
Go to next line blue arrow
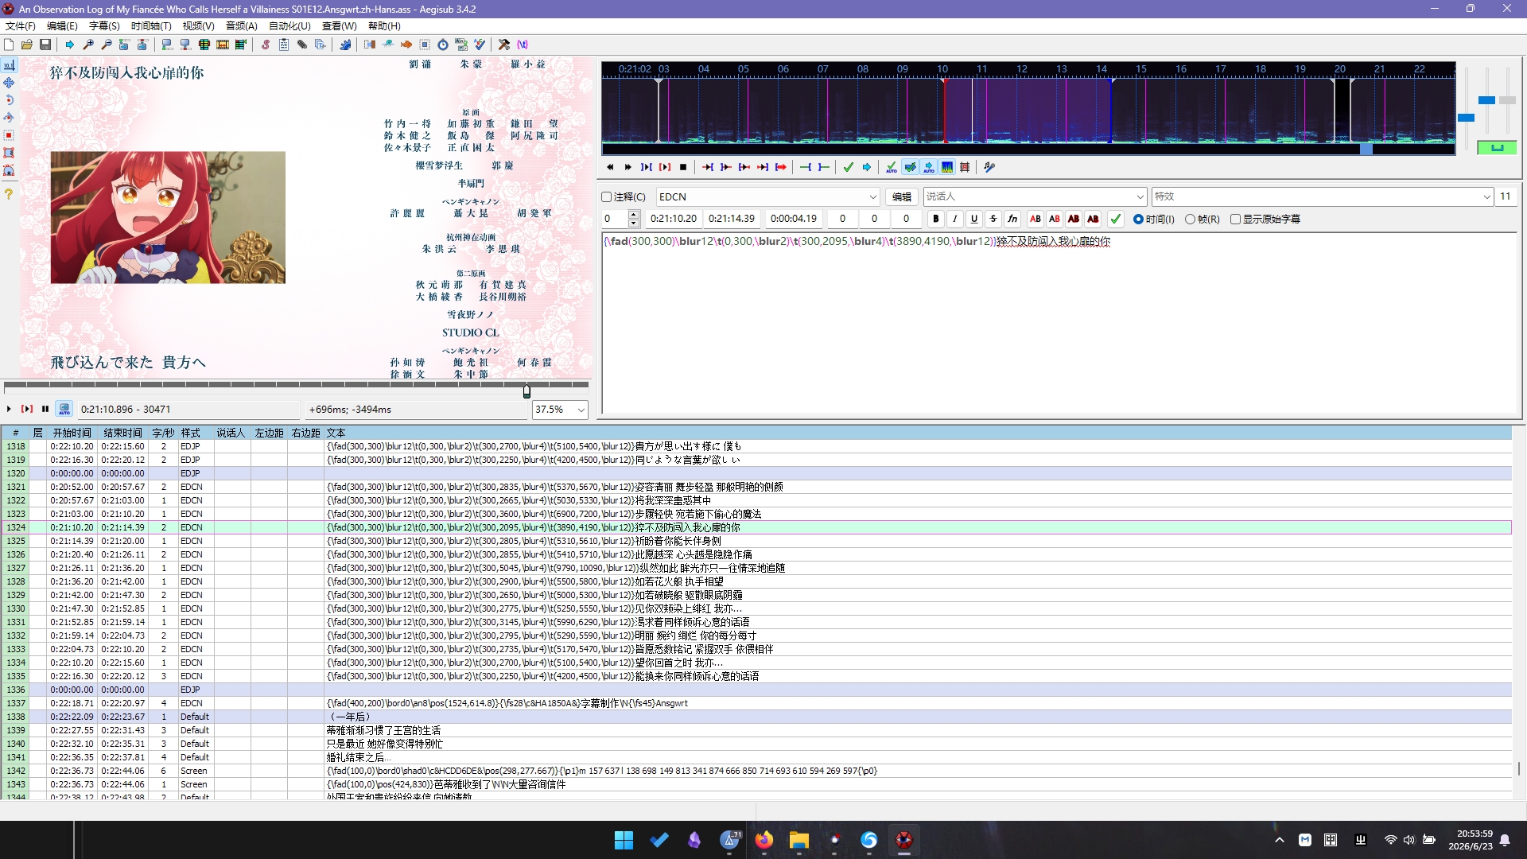(x=867, y=167)
